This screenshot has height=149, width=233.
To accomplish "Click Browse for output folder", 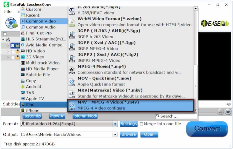I will (128, 135).
